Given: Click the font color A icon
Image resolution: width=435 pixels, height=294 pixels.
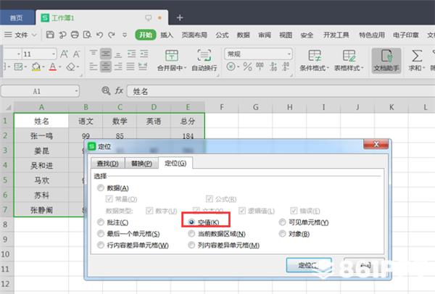Looking at the screenshot, I should pyautogui.click(x=52, y=67).
